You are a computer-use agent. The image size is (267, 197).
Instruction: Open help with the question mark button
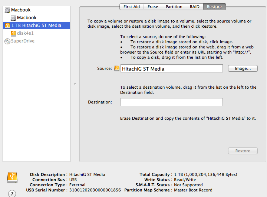coord(12,194)
